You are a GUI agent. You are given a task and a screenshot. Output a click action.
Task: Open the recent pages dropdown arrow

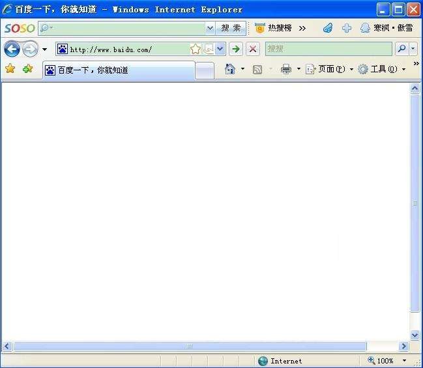pos(44,50)
